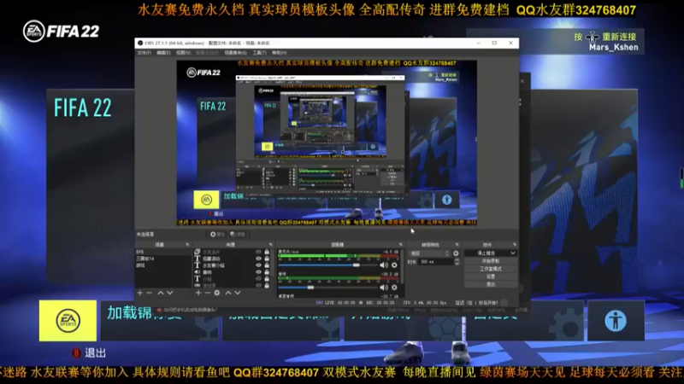The image size is (684, 384).
Task: Toggle lock on 介绍 text source
Action: 267,279
